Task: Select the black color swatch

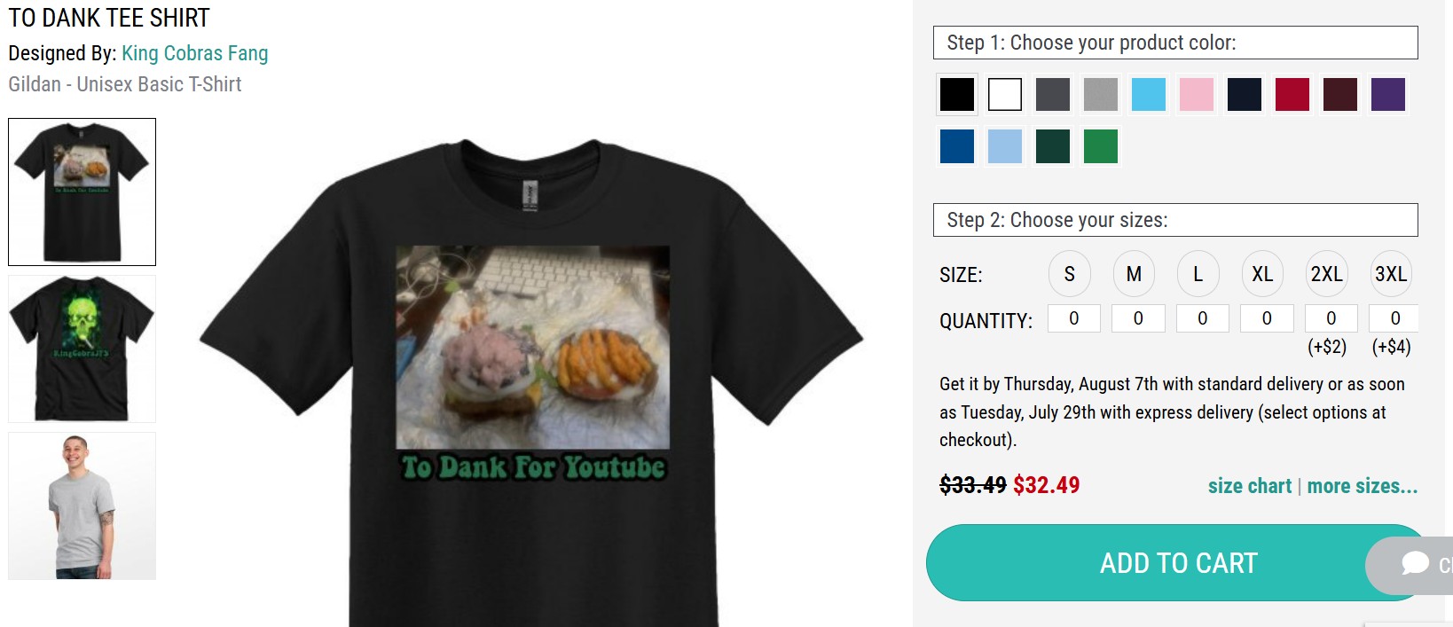Action: [957, 94]
